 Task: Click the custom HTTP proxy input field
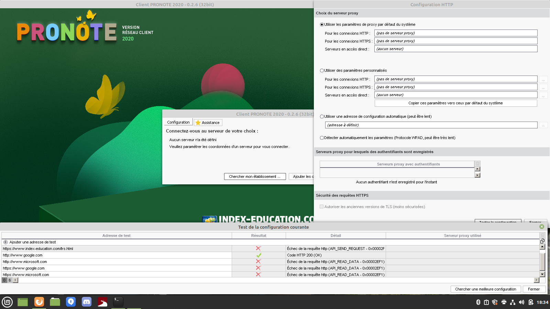pos(456,79)
